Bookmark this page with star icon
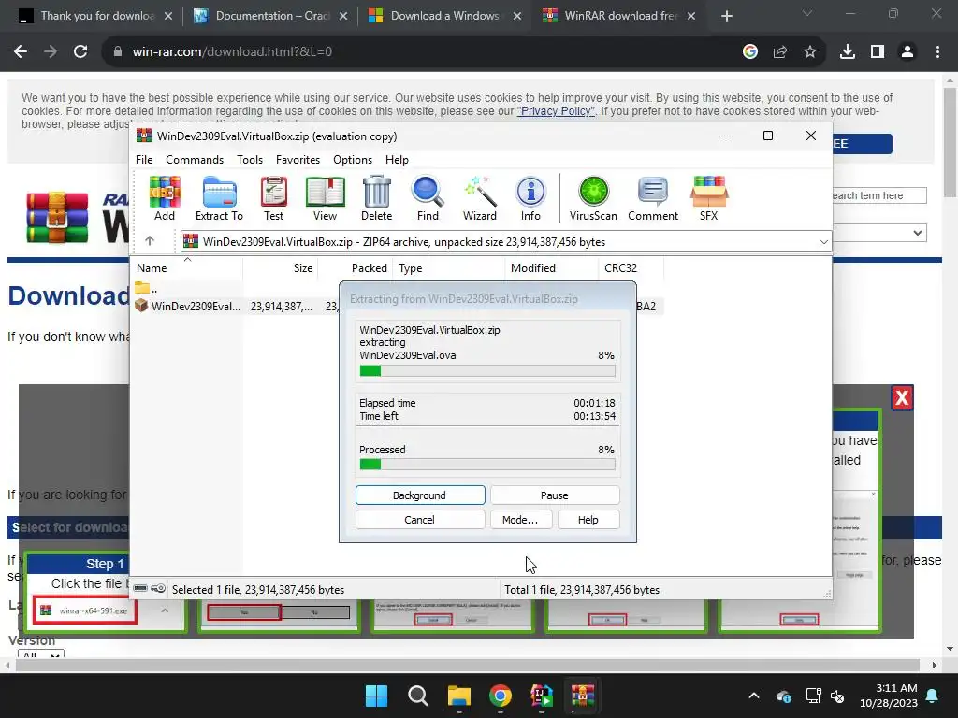Viewport: 958px width, 718px height. [810, 52]
